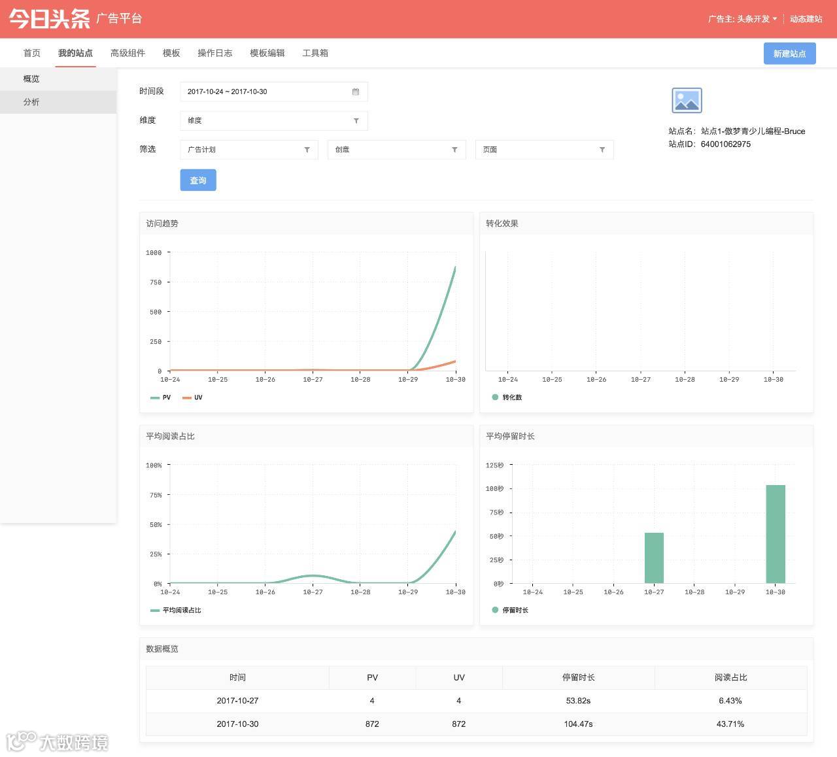This screenshot has width=837, height=757.
Task: Click the filter icon in 创意 dropdown
Action: [454, 150]
